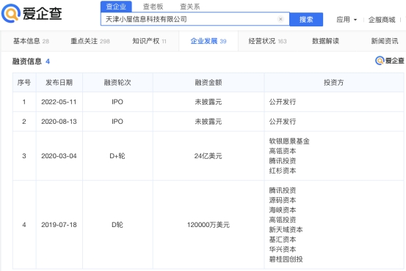406x271 pixels.
Task: Click 未披露元 in the 2020-08-13 row
Action: pyautogui.click(x=209, y=122)
